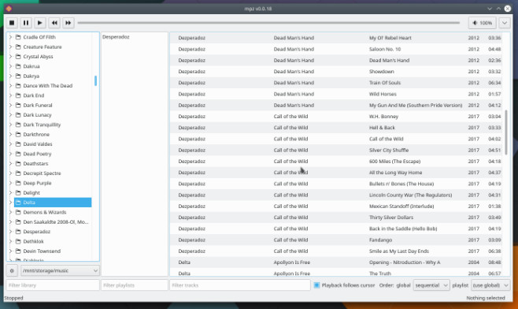Viewport: 518px width, 309px height.
Task: Open the /mnt/storage/music library path dropdown
Action: click(60, 270)
